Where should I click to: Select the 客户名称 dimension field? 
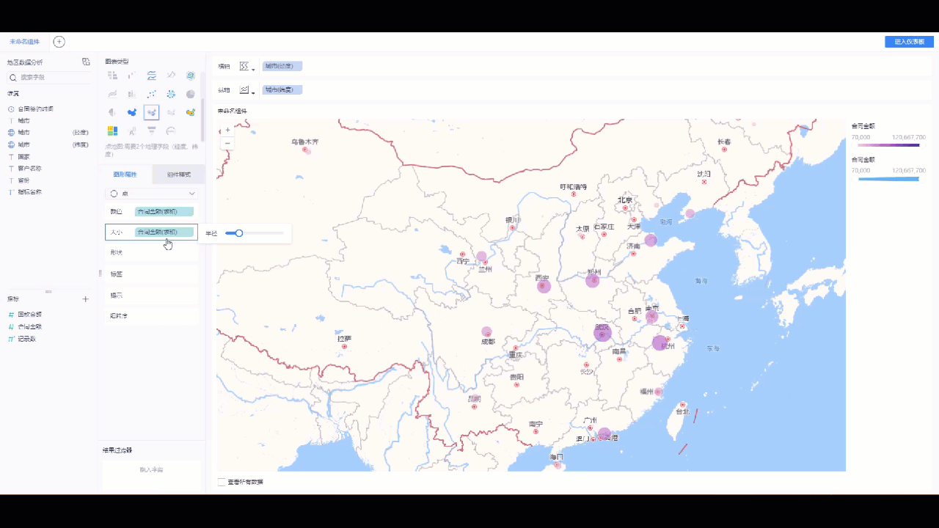[29, 168]
